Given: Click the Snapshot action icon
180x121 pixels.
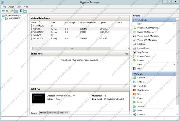Looking at the screenshot, I should (x=134, y=106).
